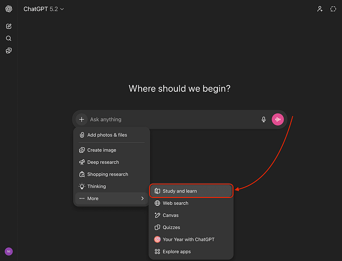
Task: Select Add photos & files
Action: (x=107, y=135)
